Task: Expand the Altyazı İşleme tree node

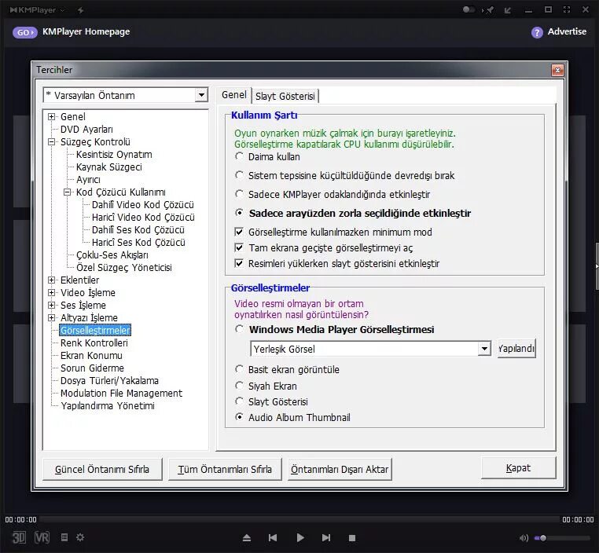Action: point(51,318)
